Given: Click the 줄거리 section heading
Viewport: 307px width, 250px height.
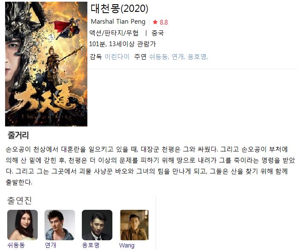Looking at the screenshot, I should pos(18,135).
